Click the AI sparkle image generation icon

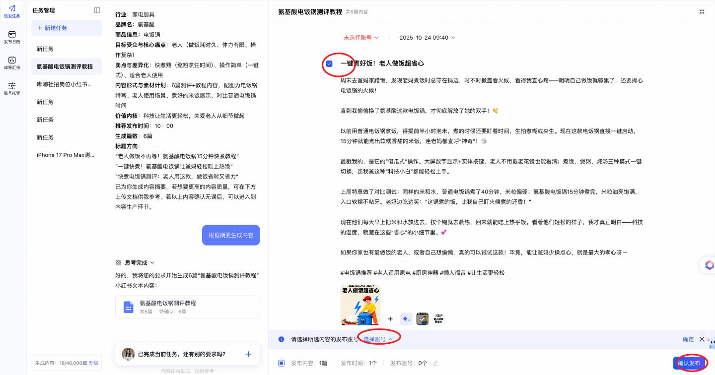pyautogui.click(x=406, y=319)
